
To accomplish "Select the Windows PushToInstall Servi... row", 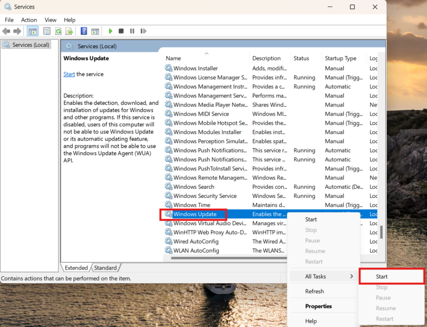I will click(270, 168).
